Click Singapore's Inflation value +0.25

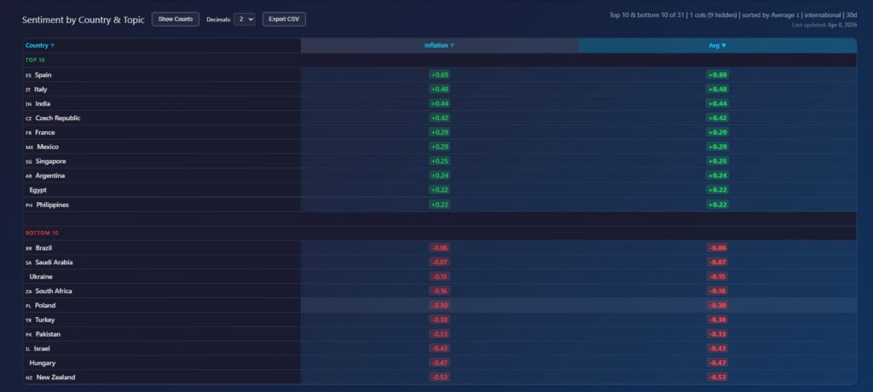tap(439, 161)
